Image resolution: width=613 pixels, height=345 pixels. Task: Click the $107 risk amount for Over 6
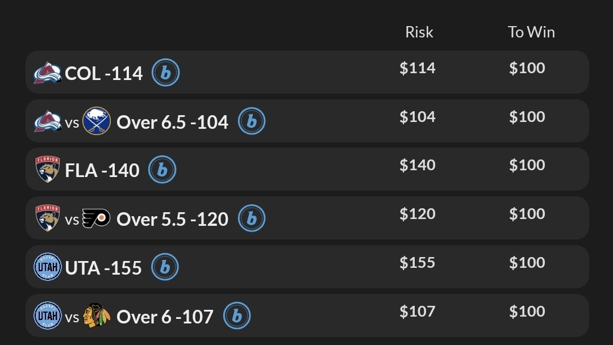(x=417, y=312)
